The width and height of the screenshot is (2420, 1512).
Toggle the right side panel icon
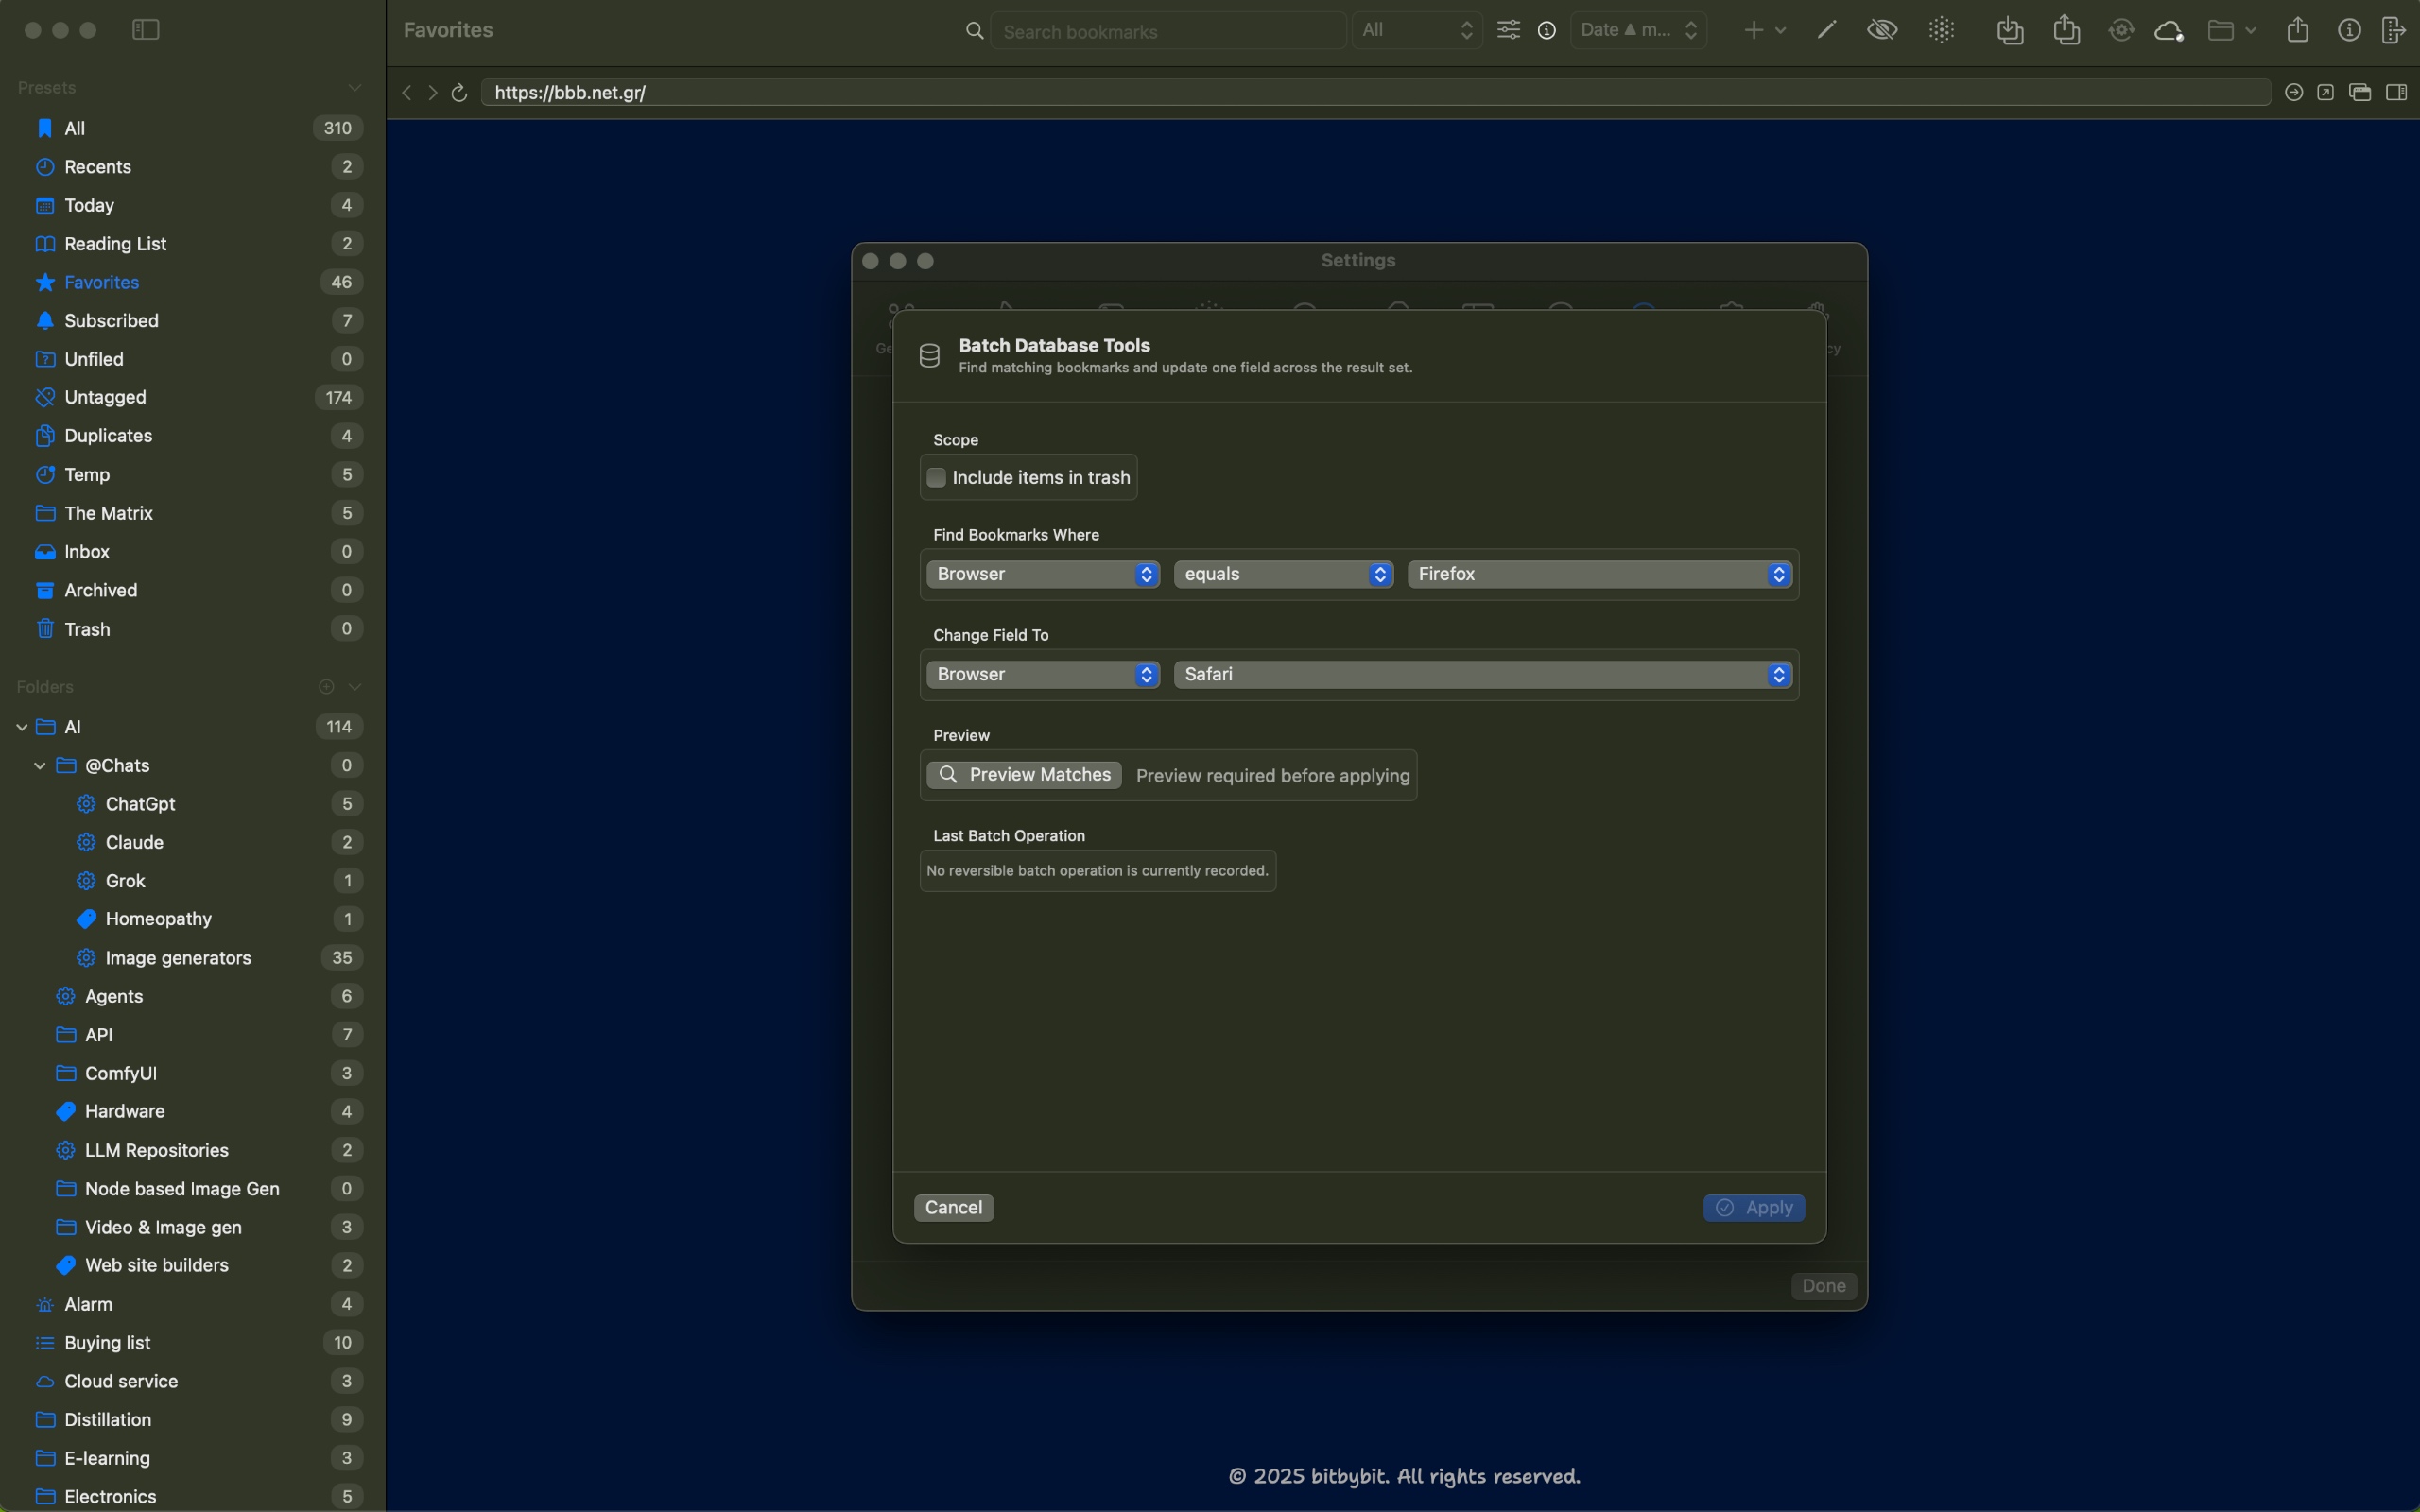pos(2396,92)
